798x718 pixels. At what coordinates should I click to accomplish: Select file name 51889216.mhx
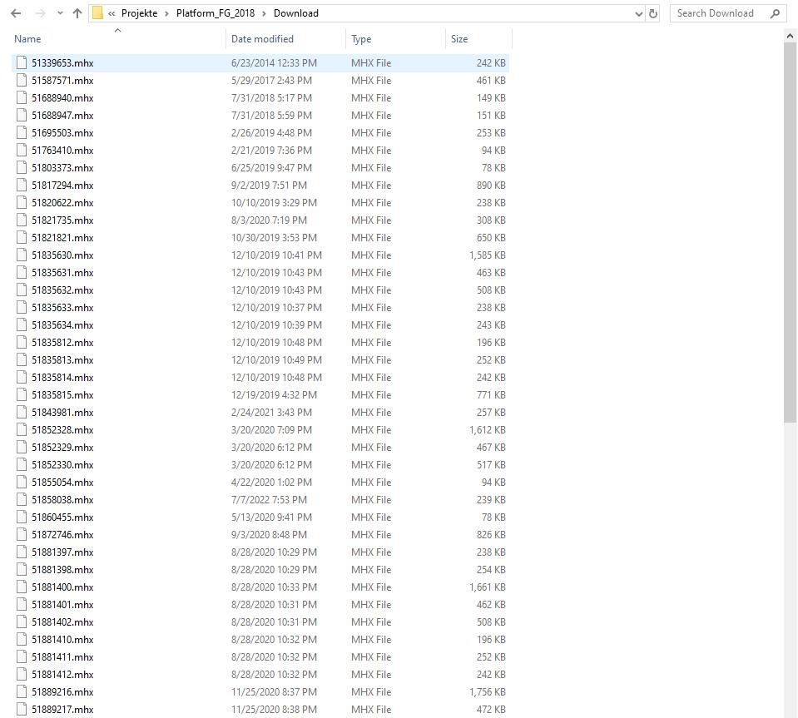(62, 692)
